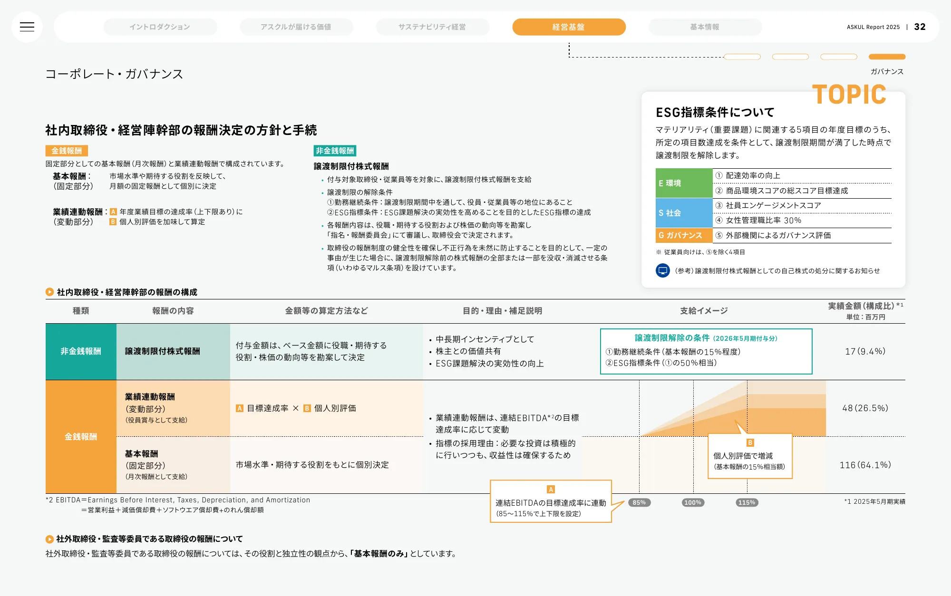Click the B icon before 個人別評価 in table
951x596 pixels.
307,408
